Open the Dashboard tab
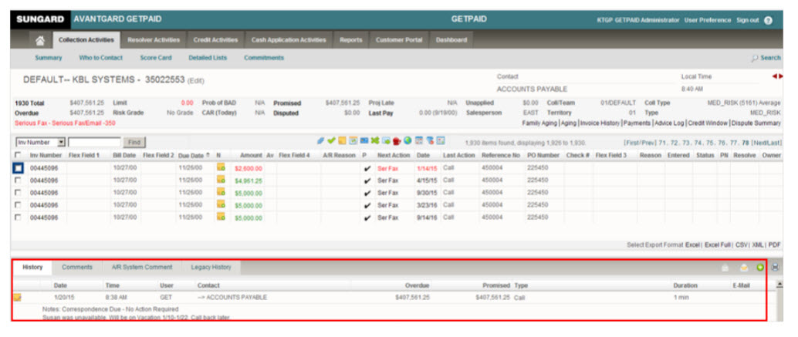Viewport: 798px width, 337px height. (451, 40)
